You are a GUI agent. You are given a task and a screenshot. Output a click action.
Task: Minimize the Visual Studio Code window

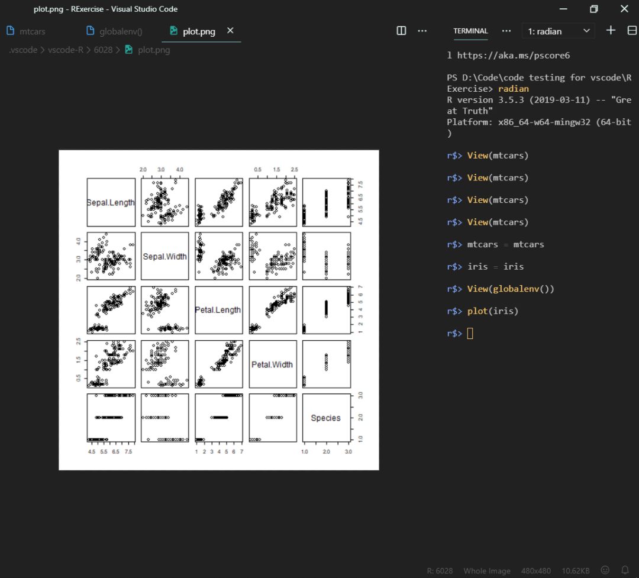click(x=563, y=8)
